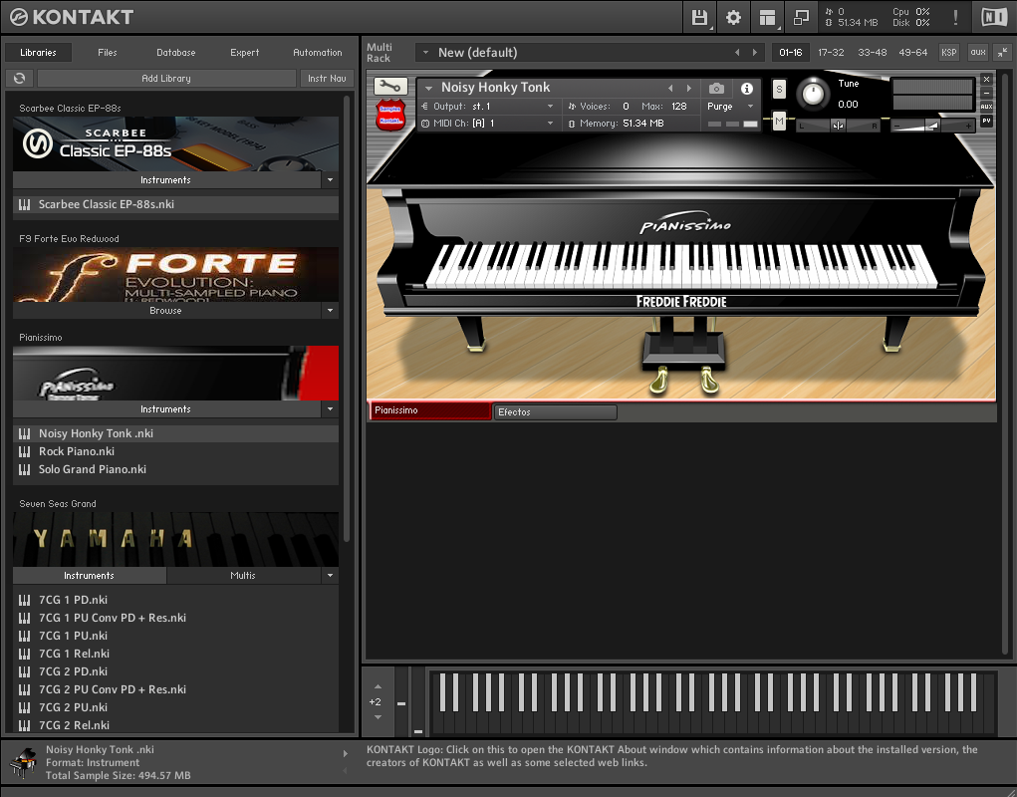Open the Output st. 1 dropdown
The height and width of the screenshot is (797, 1017).
(550, 107)
